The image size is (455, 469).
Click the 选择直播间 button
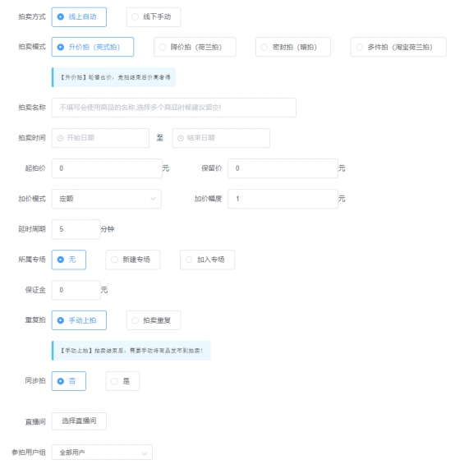pos(79,421)
